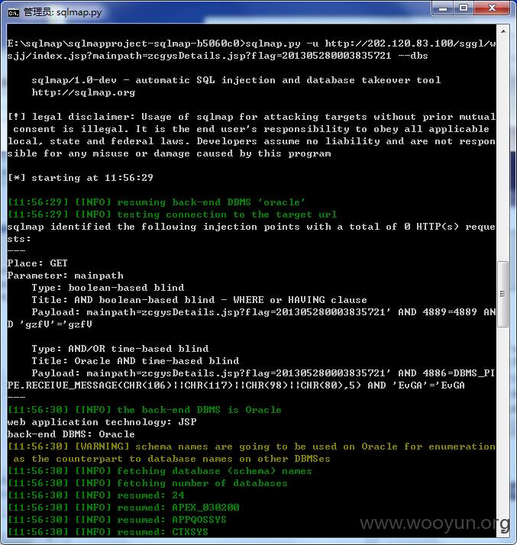This screenshot has width=517, height=545.
Task: Click the vertical scrollbar thumb
Action: (502, 294)
